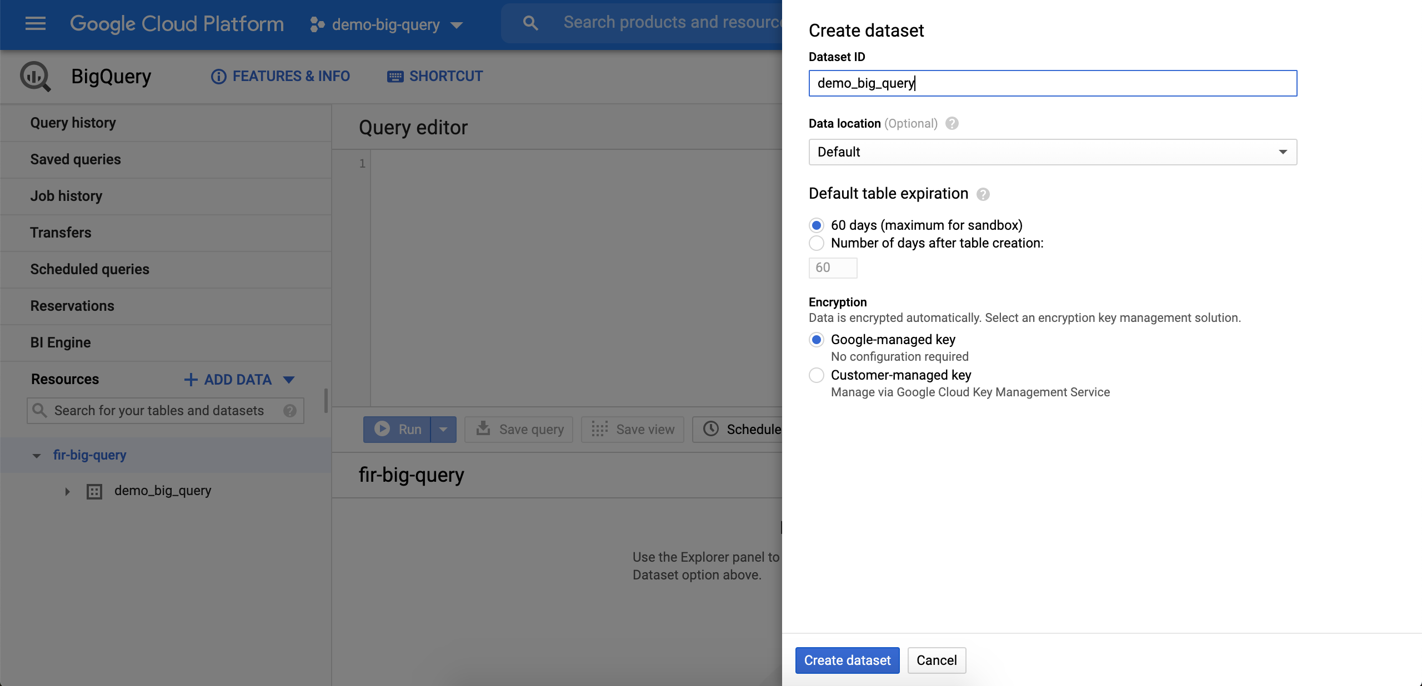The width and height of the screenshot is (1422, 686).
Task: Switch to Scheduled queries
Action: pos(89,269)
